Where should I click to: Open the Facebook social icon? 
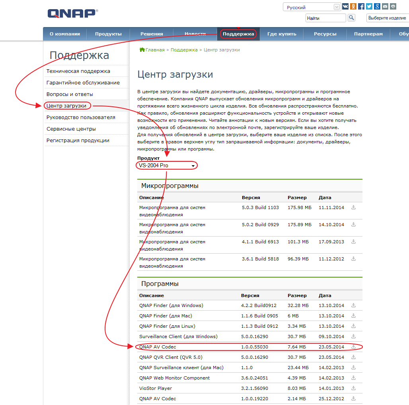pos(361,6)
